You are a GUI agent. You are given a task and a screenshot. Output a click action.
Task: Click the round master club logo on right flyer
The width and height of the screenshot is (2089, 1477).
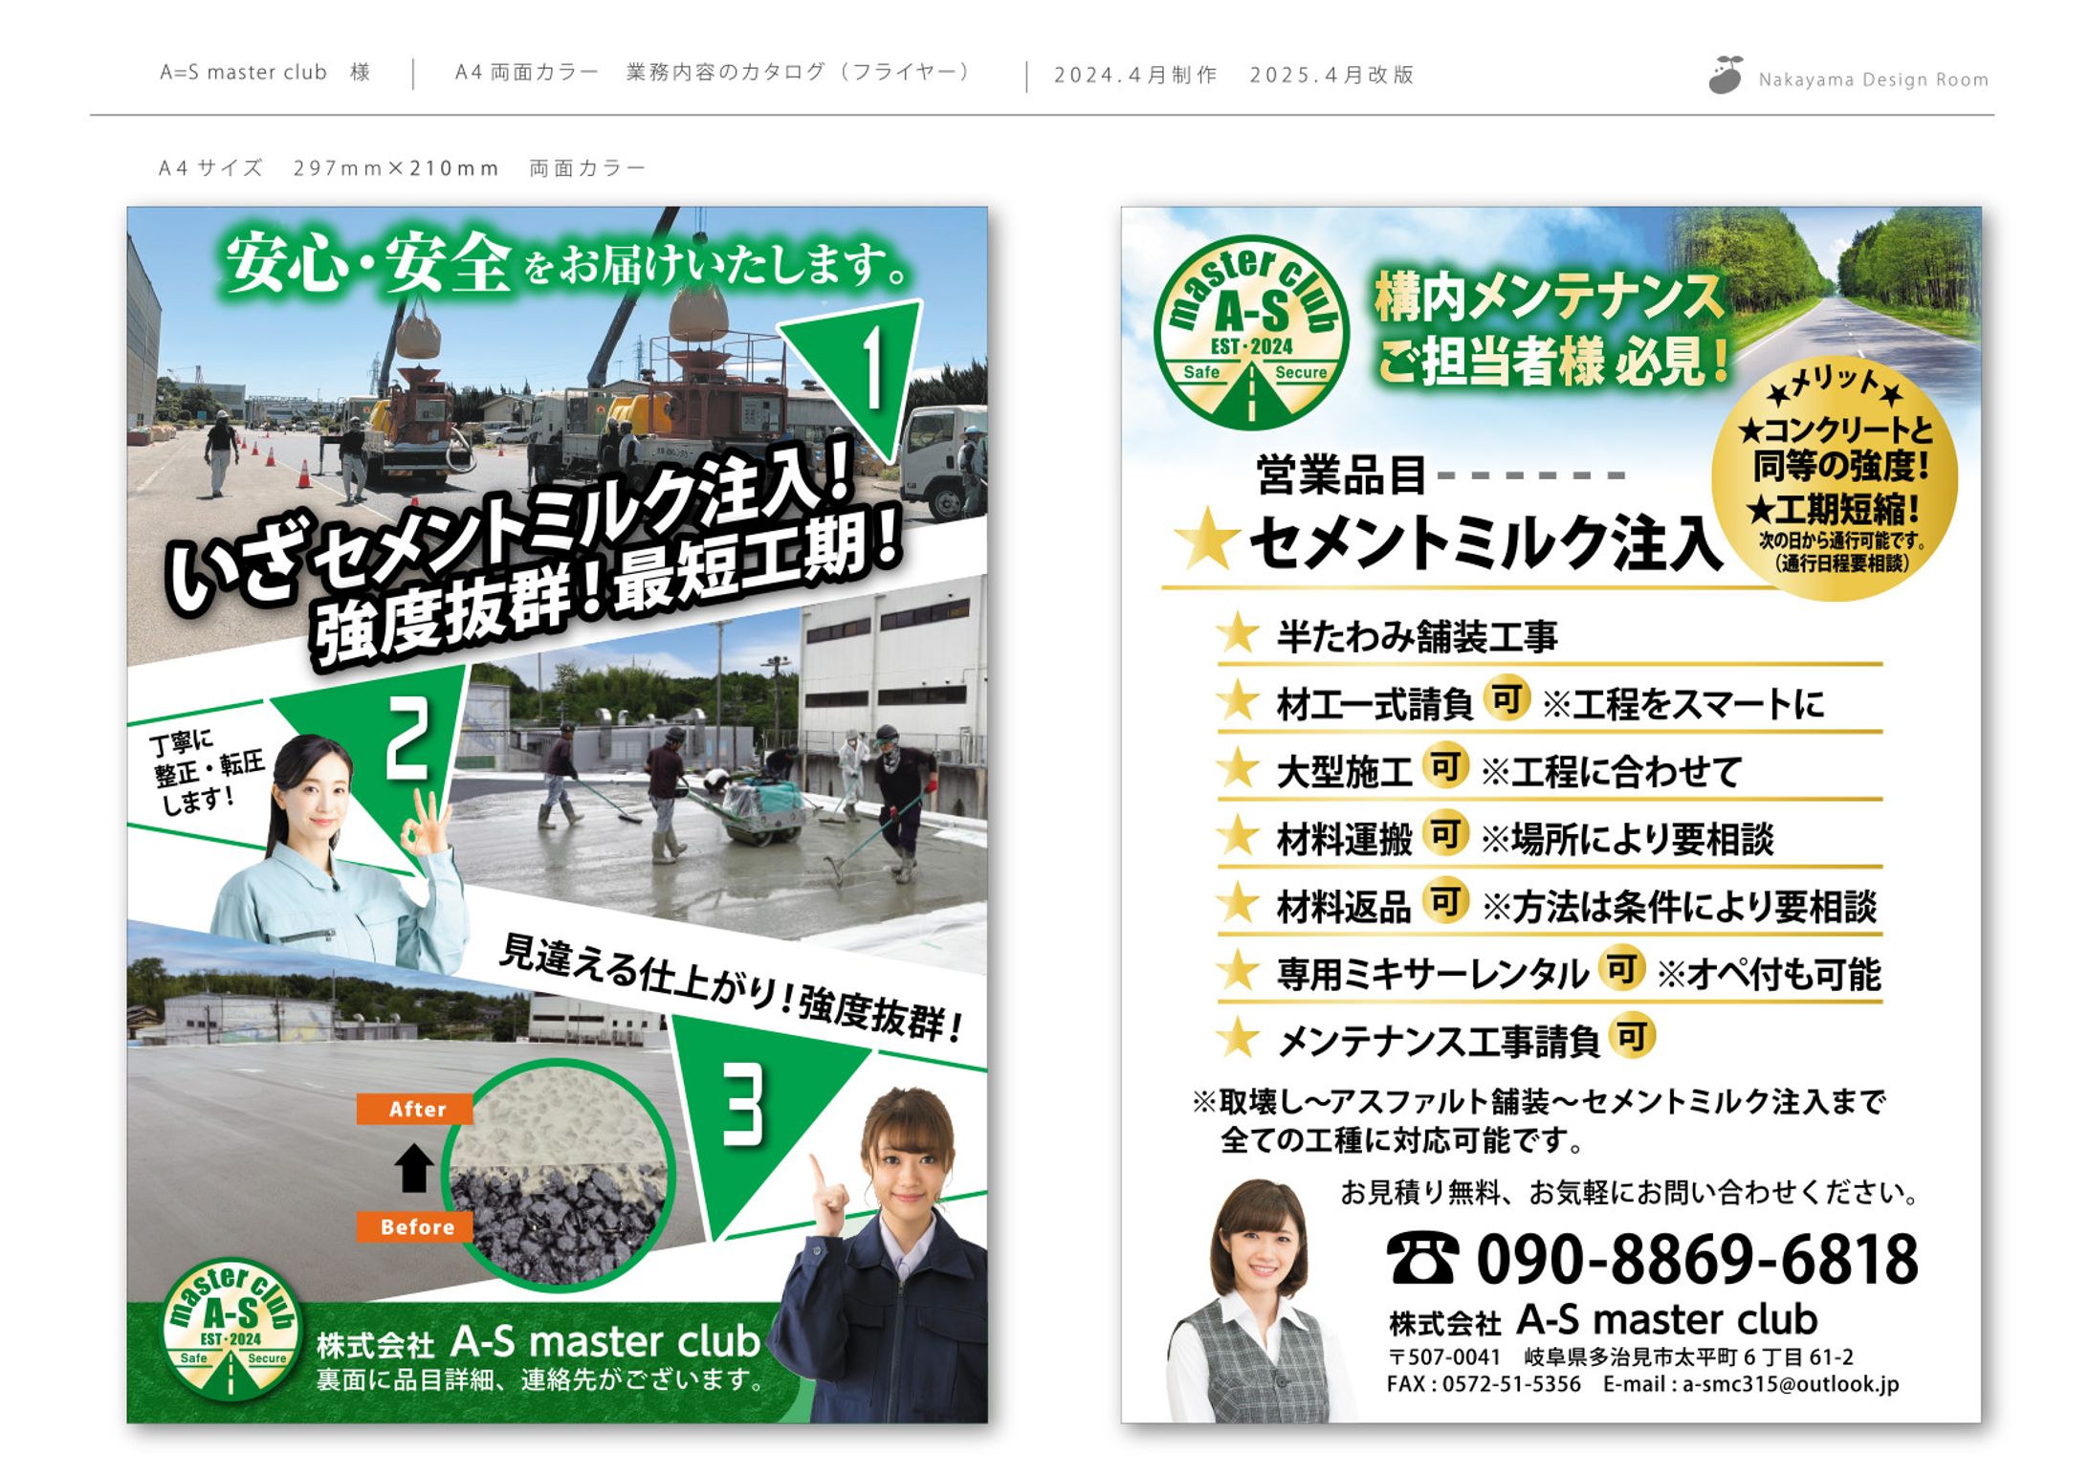(1251, 332)
